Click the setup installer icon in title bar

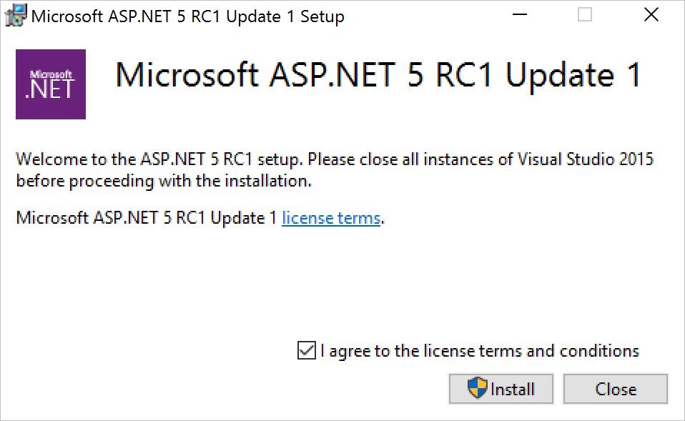click(x=16, y=16)
